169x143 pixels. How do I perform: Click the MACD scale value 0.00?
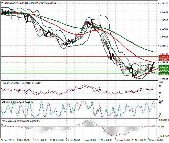click(161, 127)
